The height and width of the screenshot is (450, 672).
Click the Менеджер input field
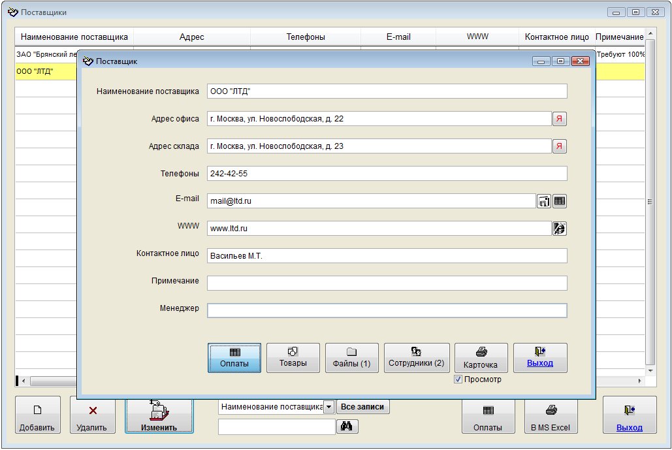click(387, 311)
